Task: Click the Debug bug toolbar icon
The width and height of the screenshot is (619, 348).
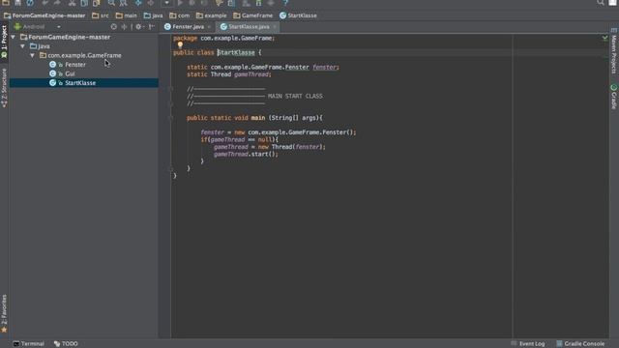Action: tap(192, 3)
